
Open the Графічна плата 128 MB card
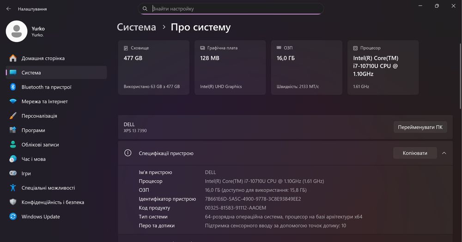230,67
